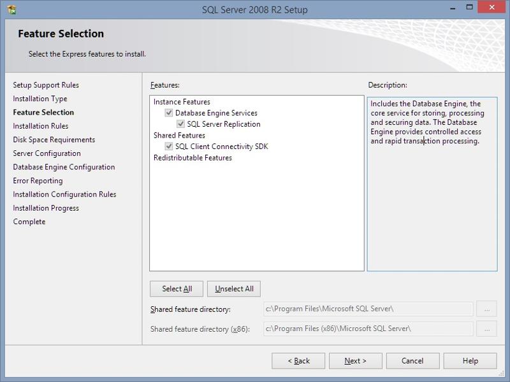Click the 'Select the Express features to install.' text
Screen dimensions: 510x382
point(87,54)
